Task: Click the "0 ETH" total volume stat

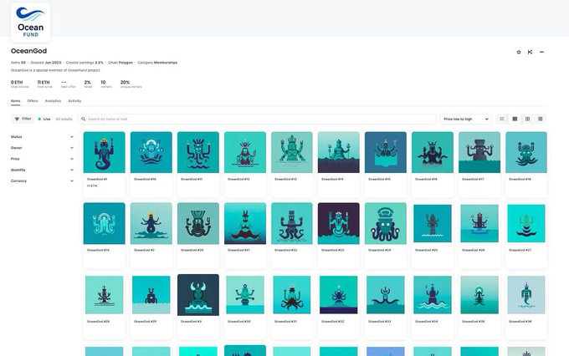Action: [17, 82]
